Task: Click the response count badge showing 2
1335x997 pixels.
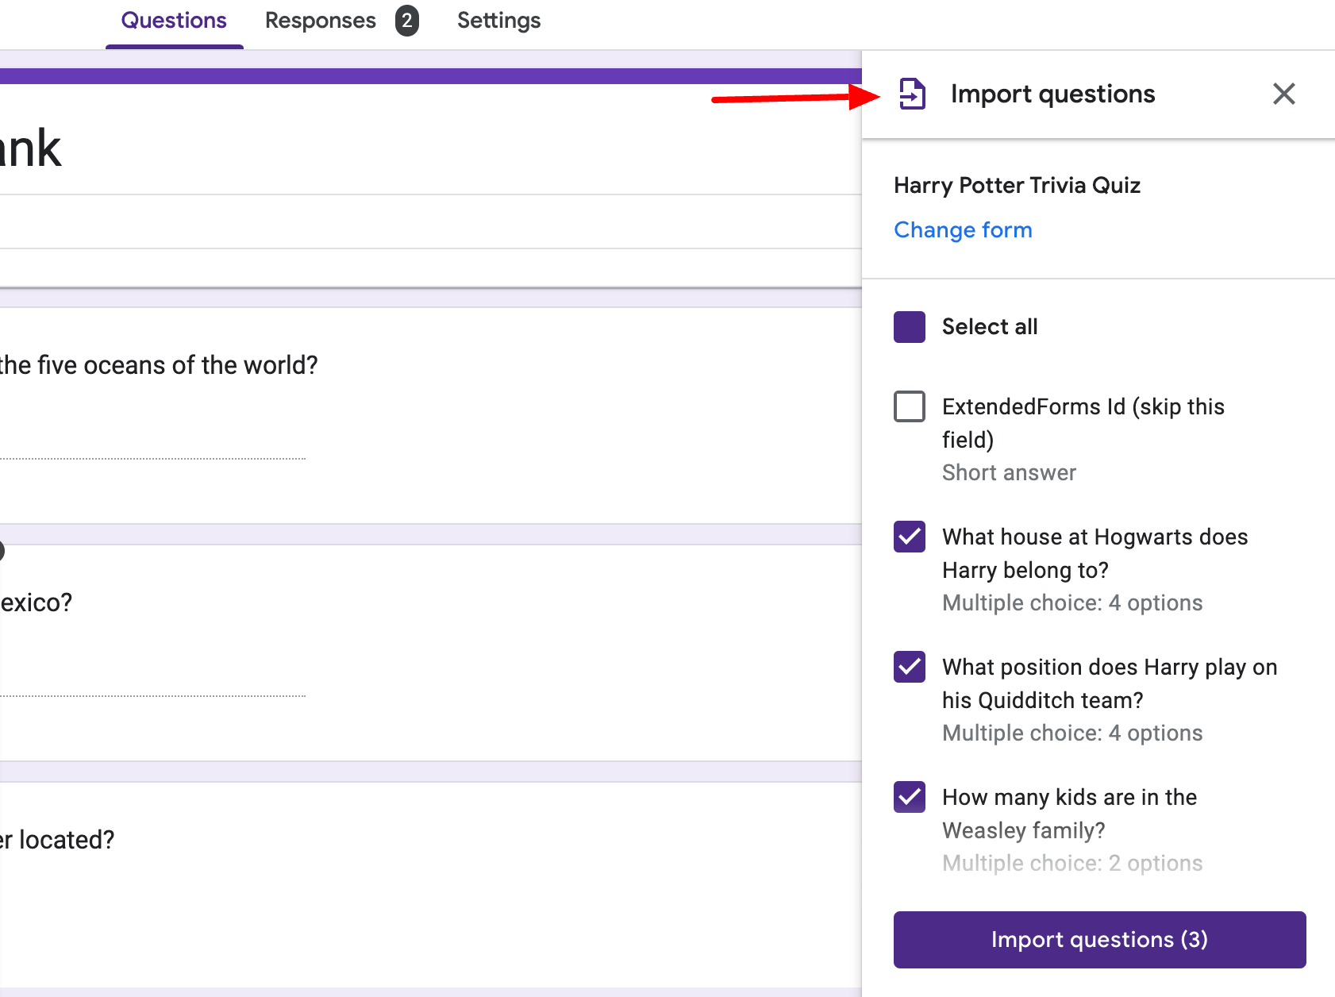Action: pos(407,21)
